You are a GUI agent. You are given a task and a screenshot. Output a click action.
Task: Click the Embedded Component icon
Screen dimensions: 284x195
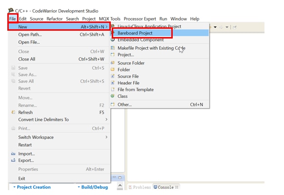(x=113, y=39)
